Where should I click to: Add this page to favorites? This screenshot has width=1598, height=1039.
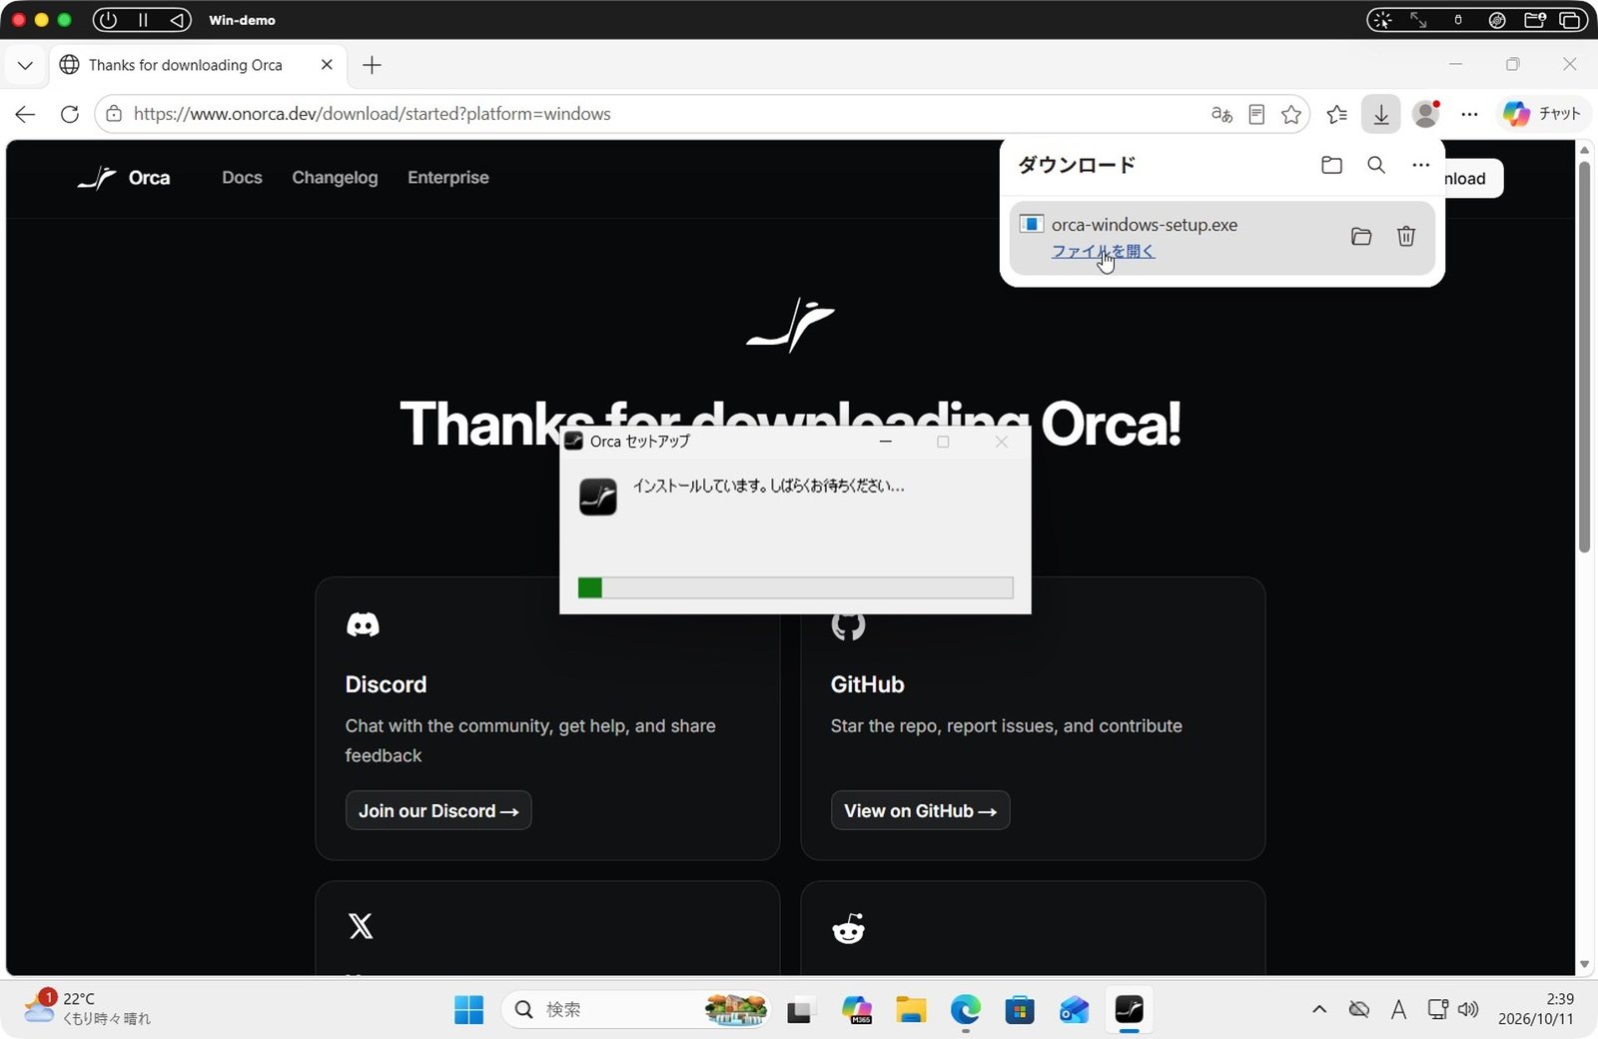1291,114
